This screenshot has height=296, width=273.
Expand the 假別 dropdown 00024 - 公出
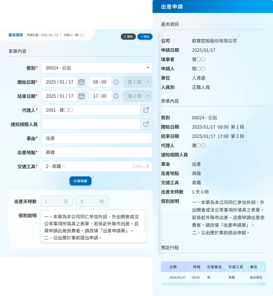pyautogui.click(x=97, y=68)
